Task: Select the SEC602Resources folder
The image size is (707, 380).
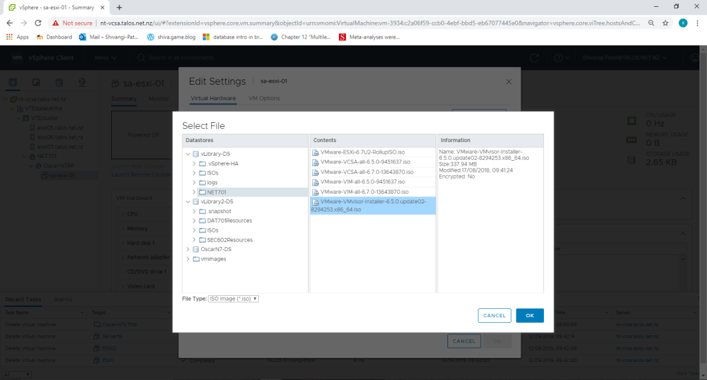Action: [229, 239]
